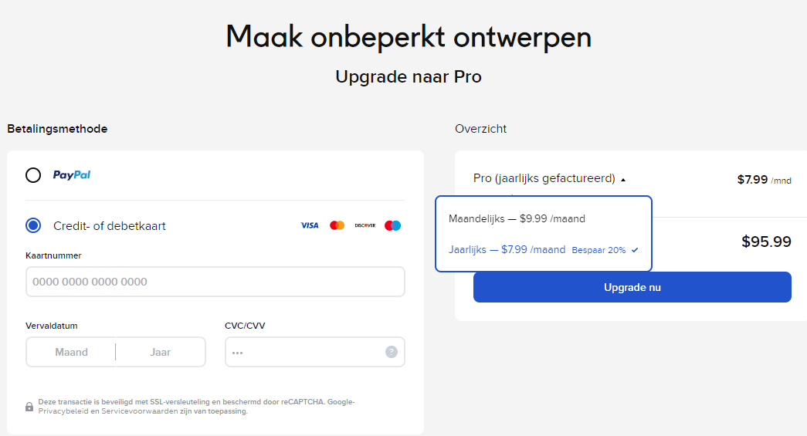Click the Discover card icon
807x436 pixels.
365,225
